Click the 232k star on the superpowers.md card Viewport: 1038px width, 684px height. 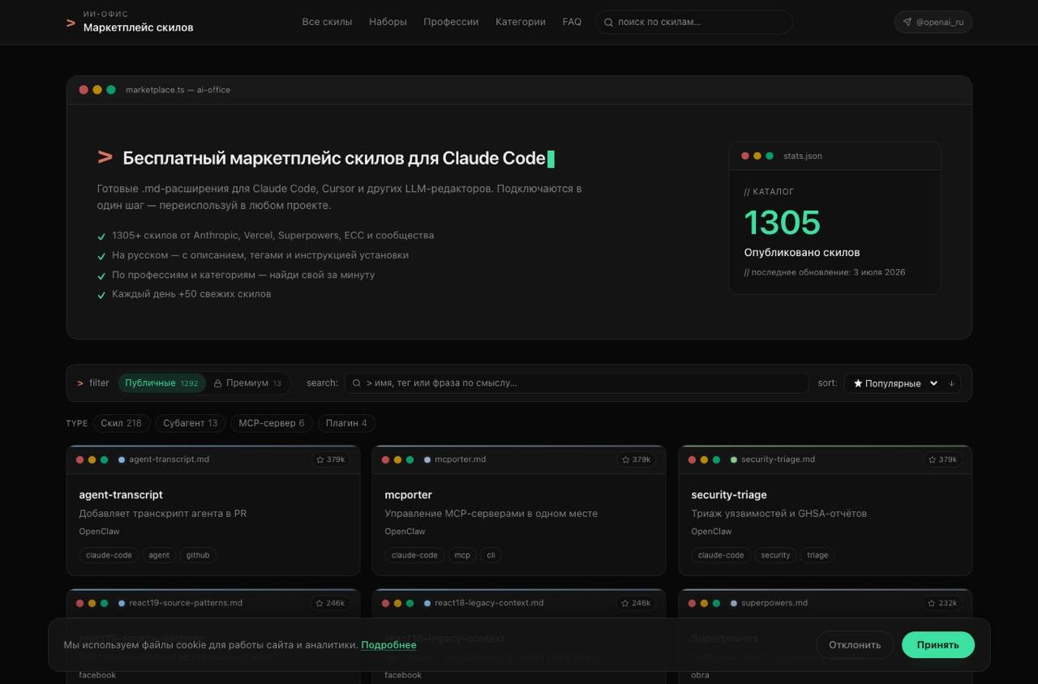pos(942,603)
